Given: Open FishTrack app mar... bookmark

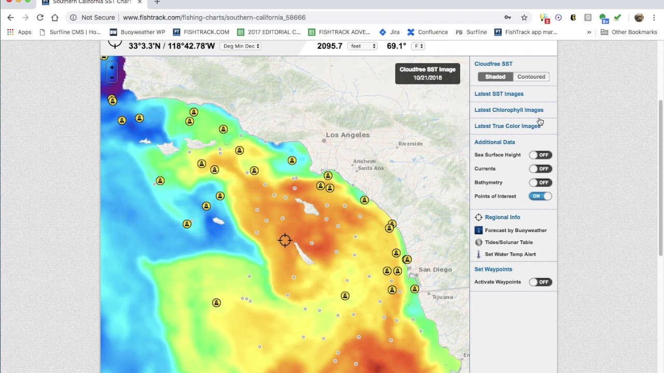Looking at the screenshot, I should [x=525, y=32].
